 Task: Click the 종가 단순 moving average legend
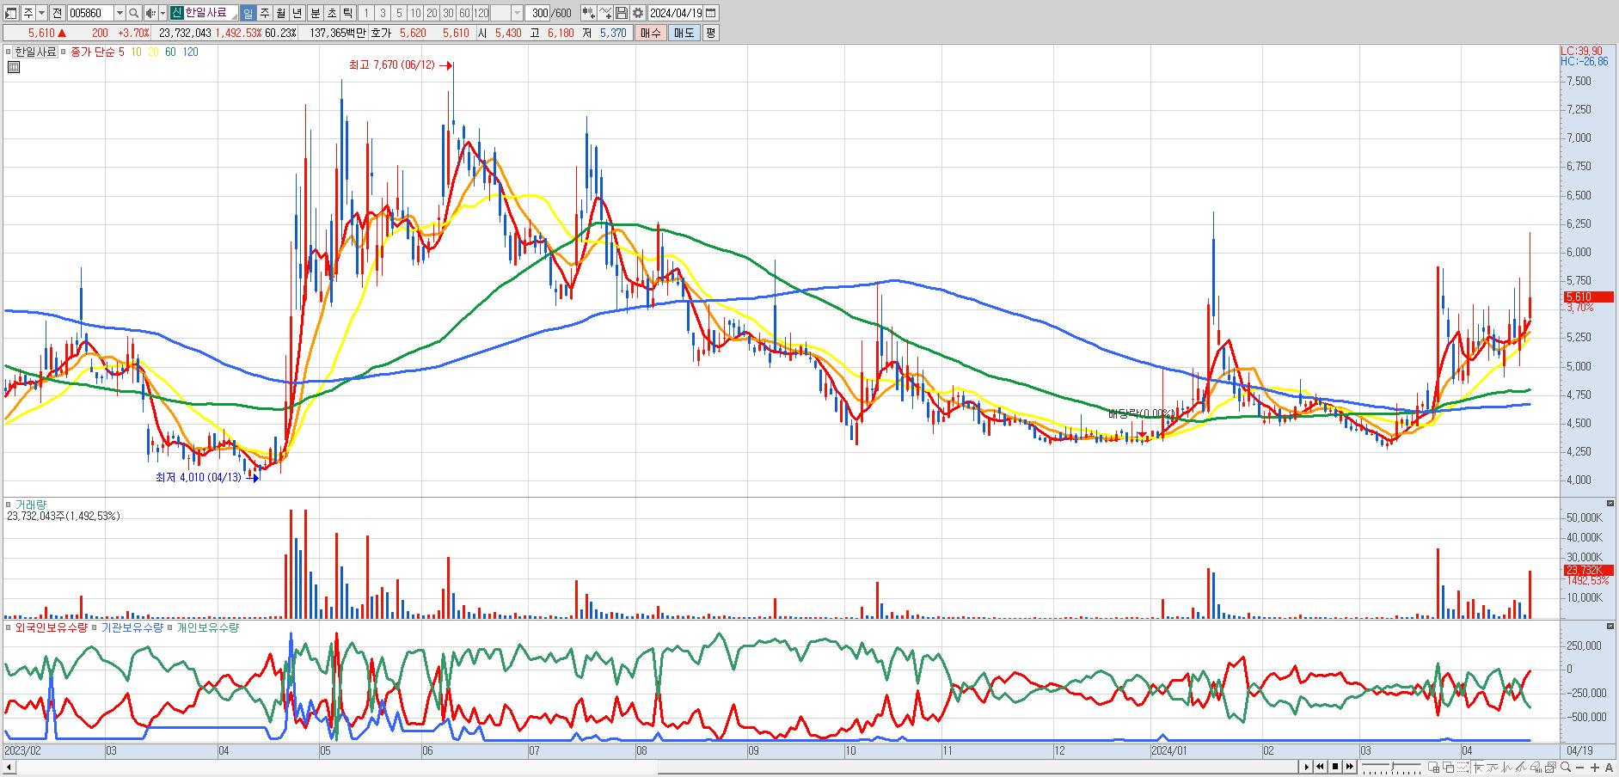pyautogui.click(x=91, y=52)
